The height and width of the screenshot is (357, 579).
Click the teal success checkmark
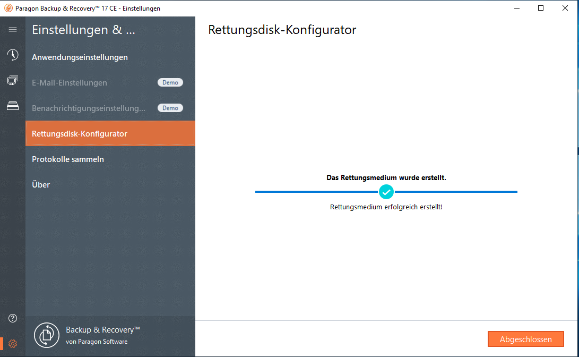(x=386, y=192)
